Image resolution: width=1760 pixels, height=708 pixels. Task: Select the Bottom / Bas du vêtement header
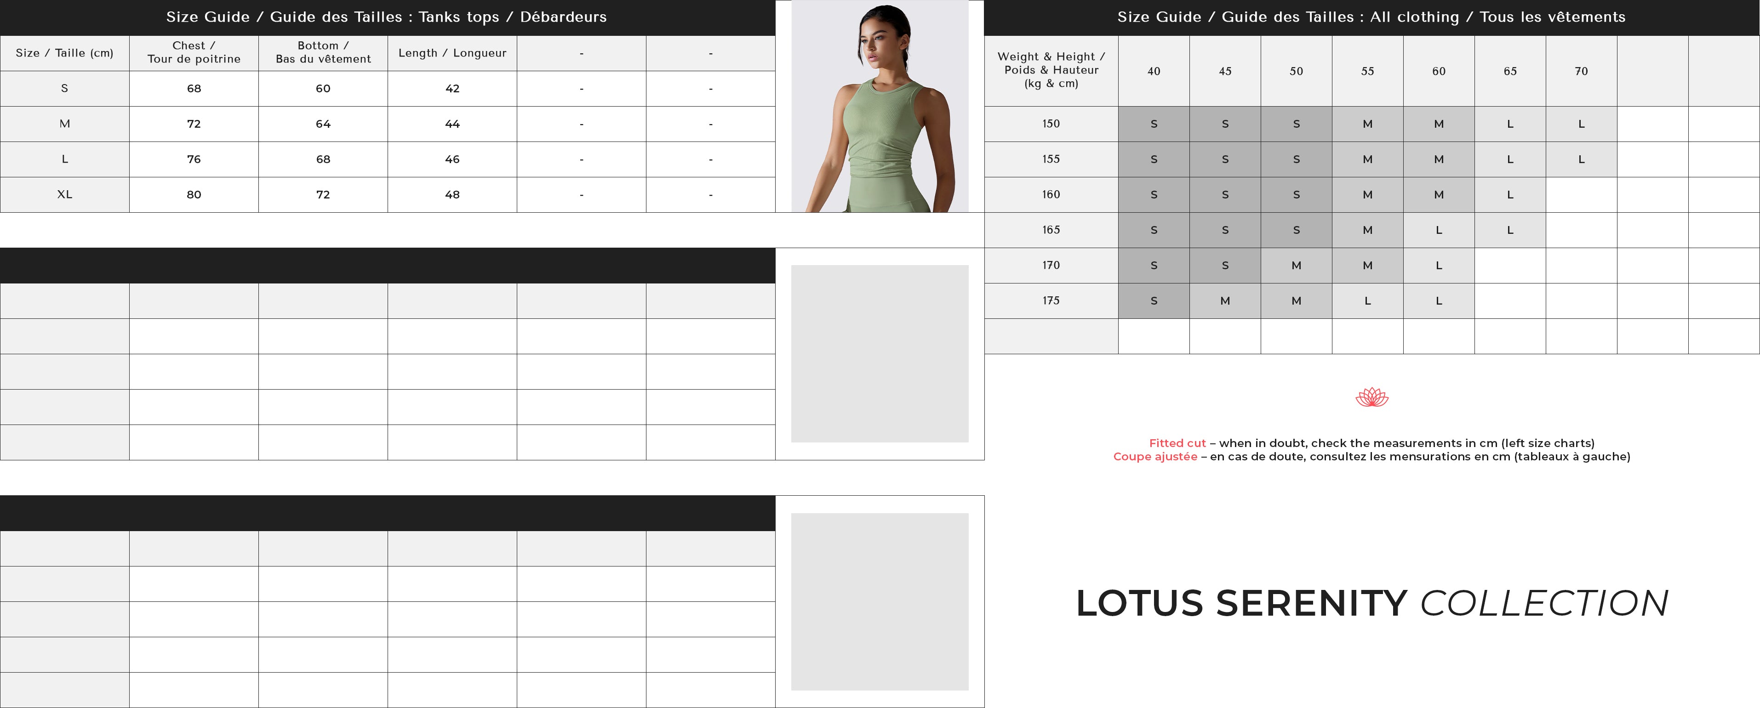[x=322, y=52]
